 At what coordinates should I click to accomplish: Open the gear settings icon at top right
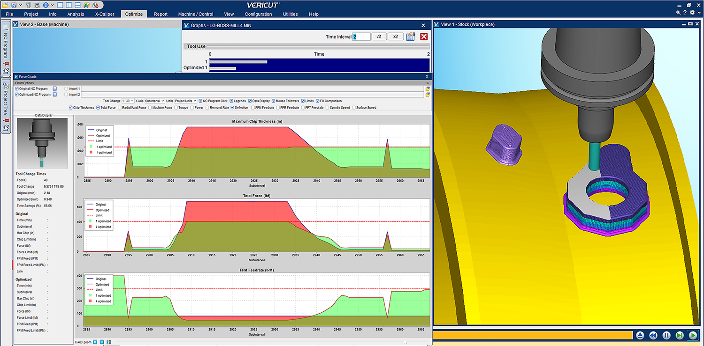point(691,13)
